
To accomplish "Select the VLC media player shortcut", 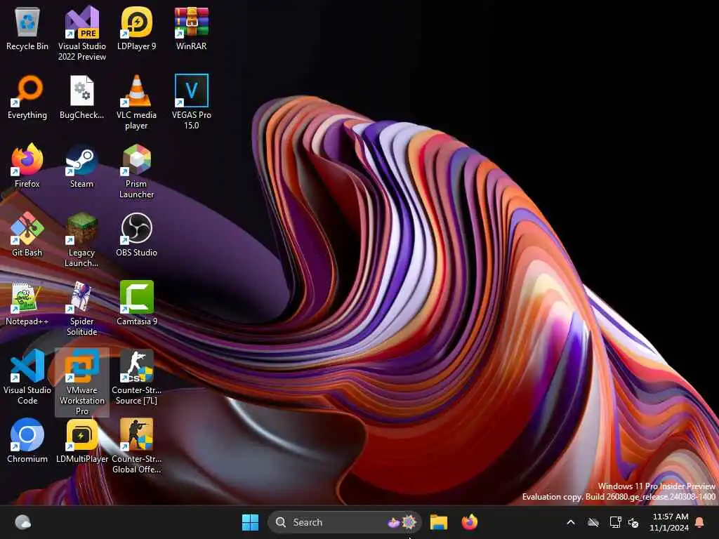I will click(x=136, y=102).
